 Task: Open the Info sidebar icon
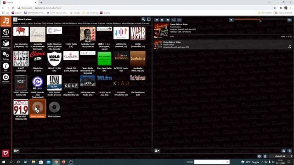[x=6, y=66]
